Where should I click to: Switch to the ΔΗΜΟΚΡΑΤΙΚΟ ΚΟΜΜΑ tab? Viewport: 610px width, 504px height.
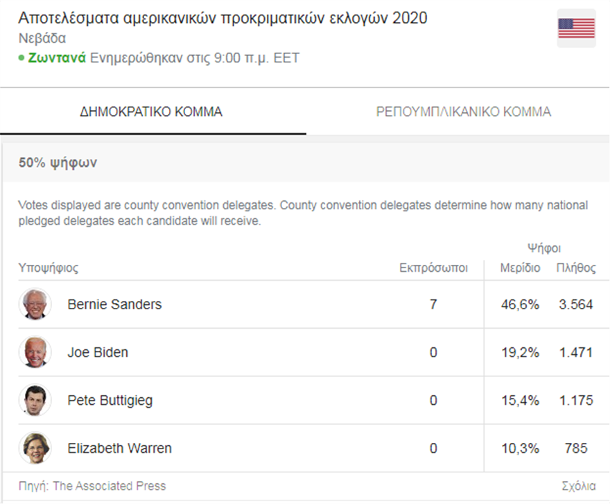coord(152,112)
